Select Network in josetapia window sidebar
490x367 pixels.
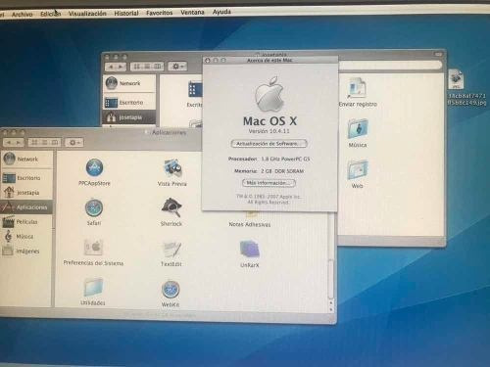tap(129, 83)
